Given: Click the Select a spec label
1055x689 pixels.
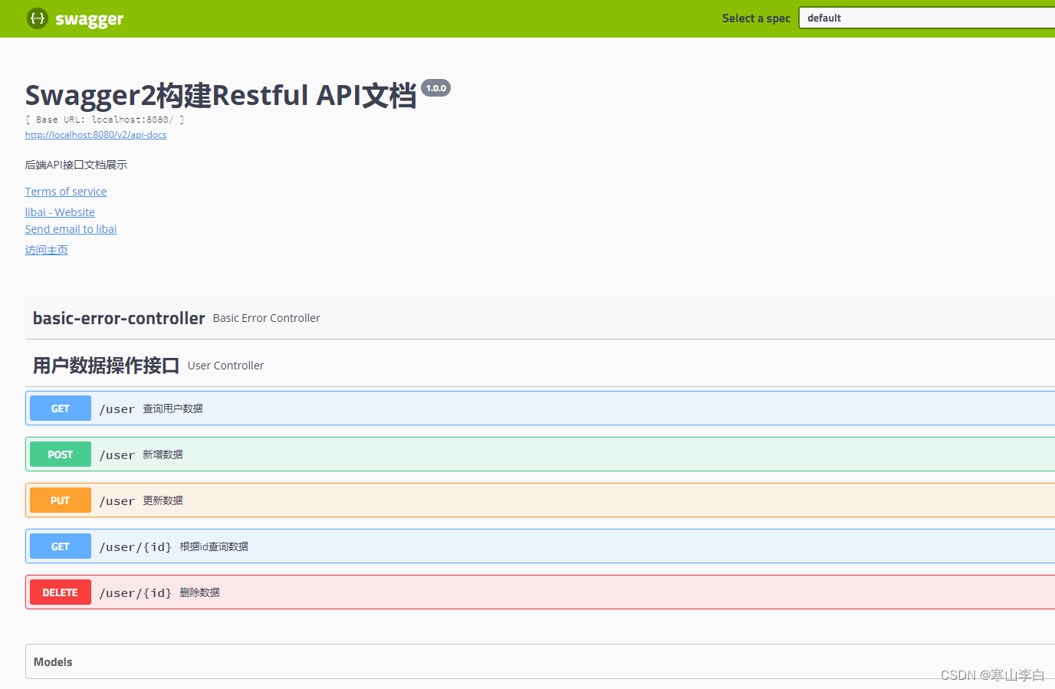Looking at the screenshot, I should click(x=756, y=18).
